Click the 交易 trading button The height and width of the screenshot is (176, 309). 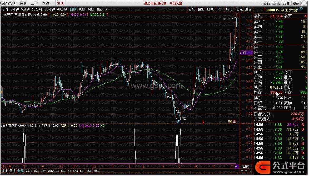click(x=286, y=3)
